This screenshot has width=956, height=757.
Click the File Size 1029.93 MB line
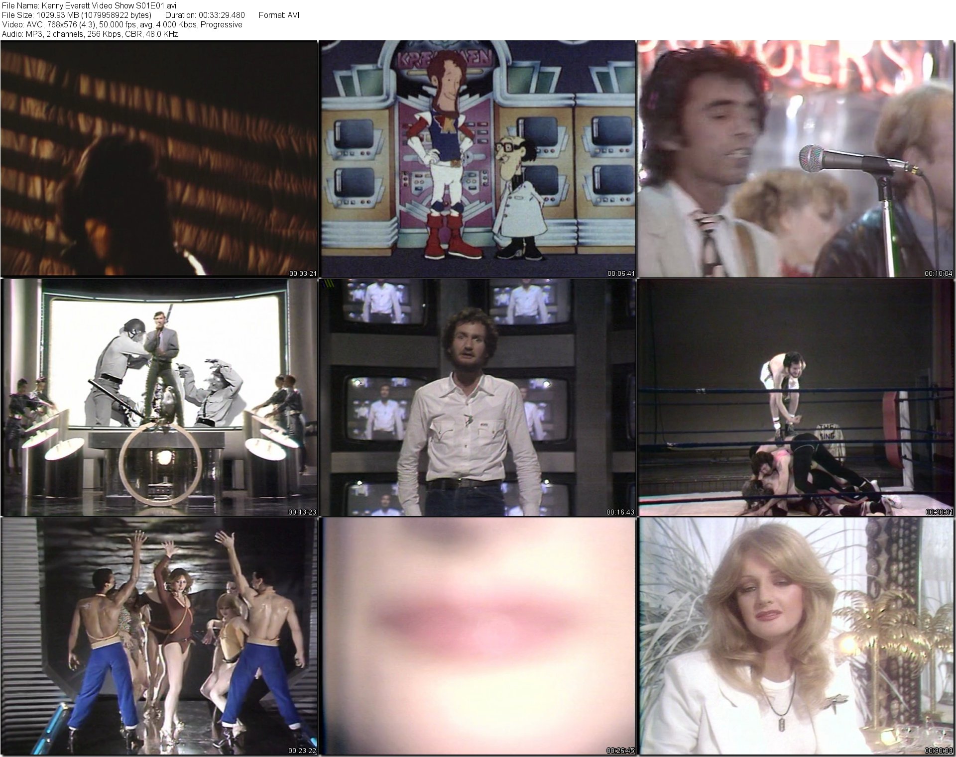click(76, 15)
